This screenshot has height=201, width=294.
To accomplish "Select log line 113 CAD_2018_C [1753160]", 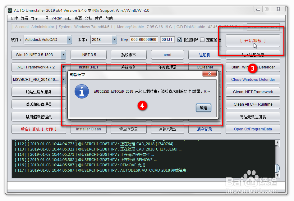I will coord(98,149).
